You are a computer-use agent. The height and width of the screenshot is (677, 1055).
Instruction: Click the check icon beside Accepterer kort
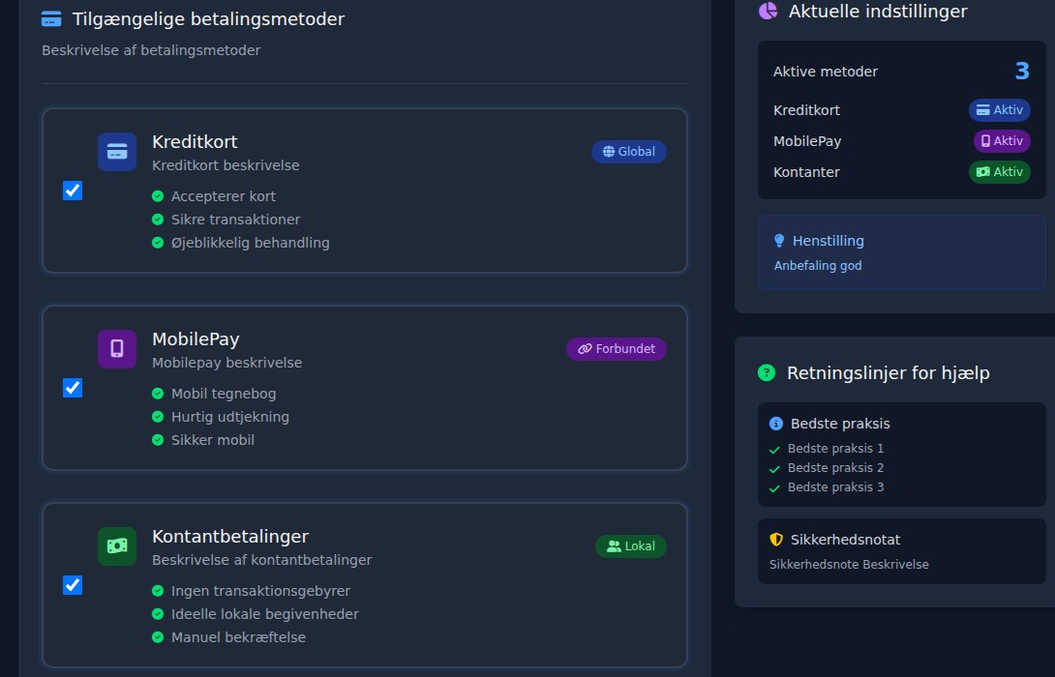(x=158, y=196)
